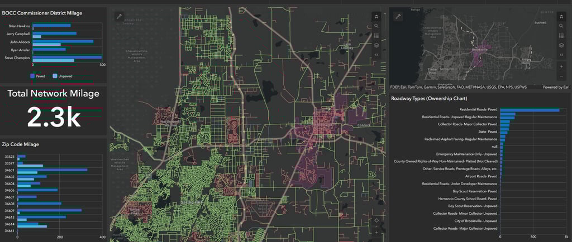Image resolution: width=572 pixels, height=242 pixels.
Task: Open layer list on the main map
Action: [376, 45]
